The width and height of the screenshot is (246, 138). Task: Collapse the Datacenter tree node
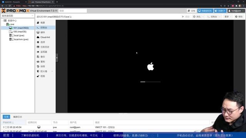click(2, 21)
